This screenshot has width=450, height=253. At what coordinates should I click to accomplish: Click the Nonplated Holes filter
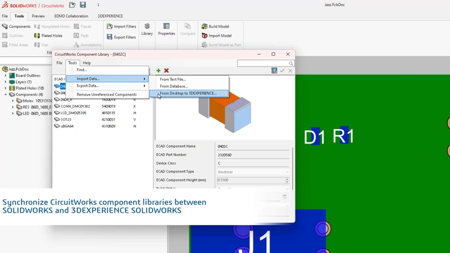click(x=52, y=26)
